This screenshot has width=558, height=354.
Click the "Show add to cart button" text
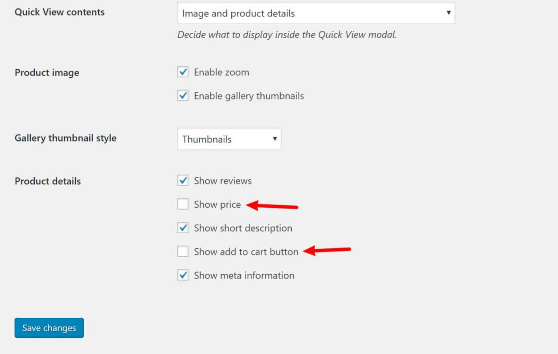246,252
